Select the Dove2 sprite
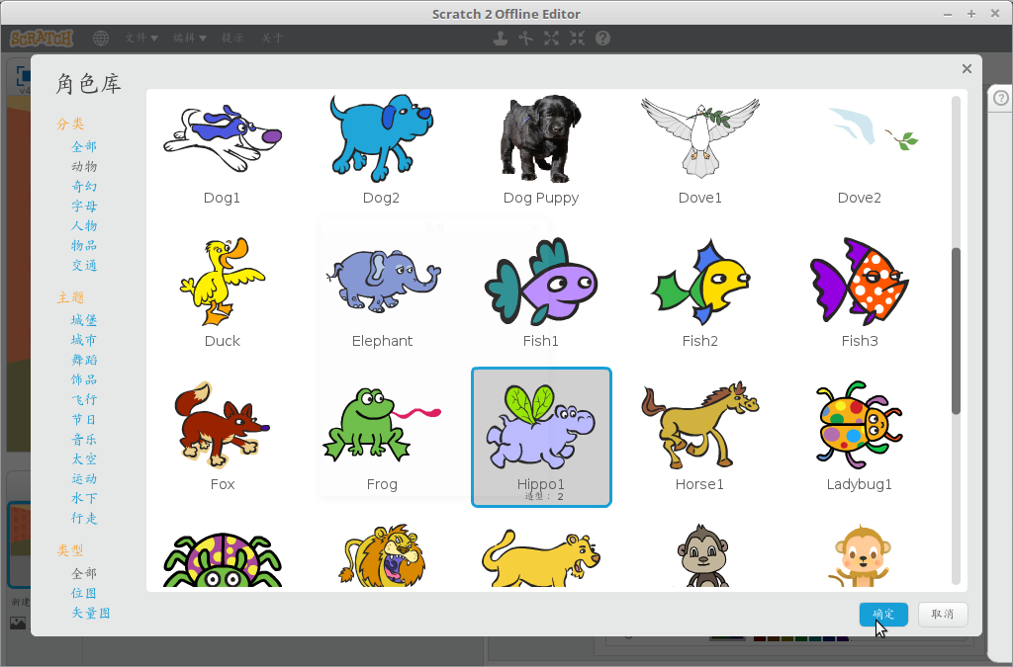The width and height of the screenshot is (1013, 667). 860,151
